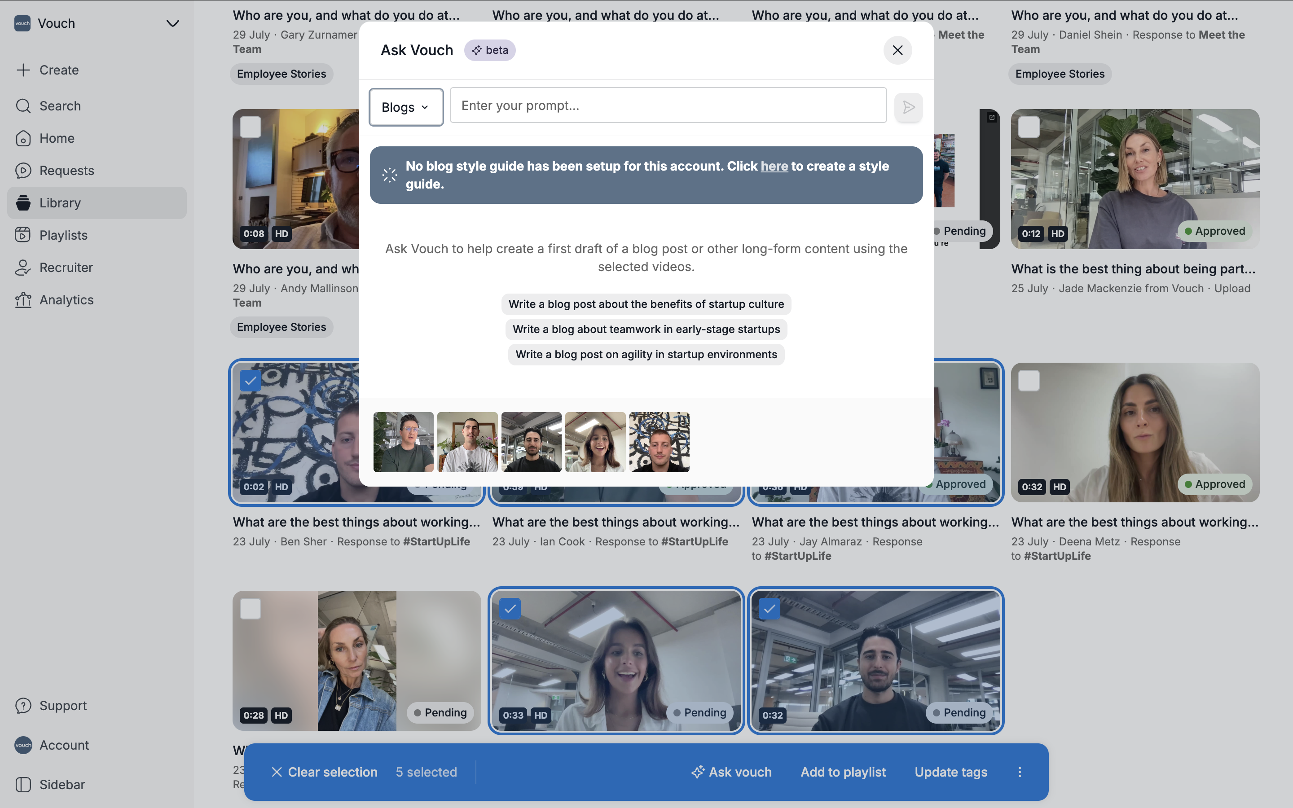Screen dimensions: 1293x808
Task: Open the more options vertical dots menu
Action: point(1020,772)
